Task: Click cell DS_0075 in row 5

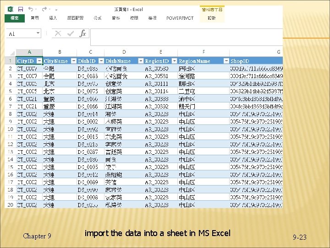Action: (90, 91)
